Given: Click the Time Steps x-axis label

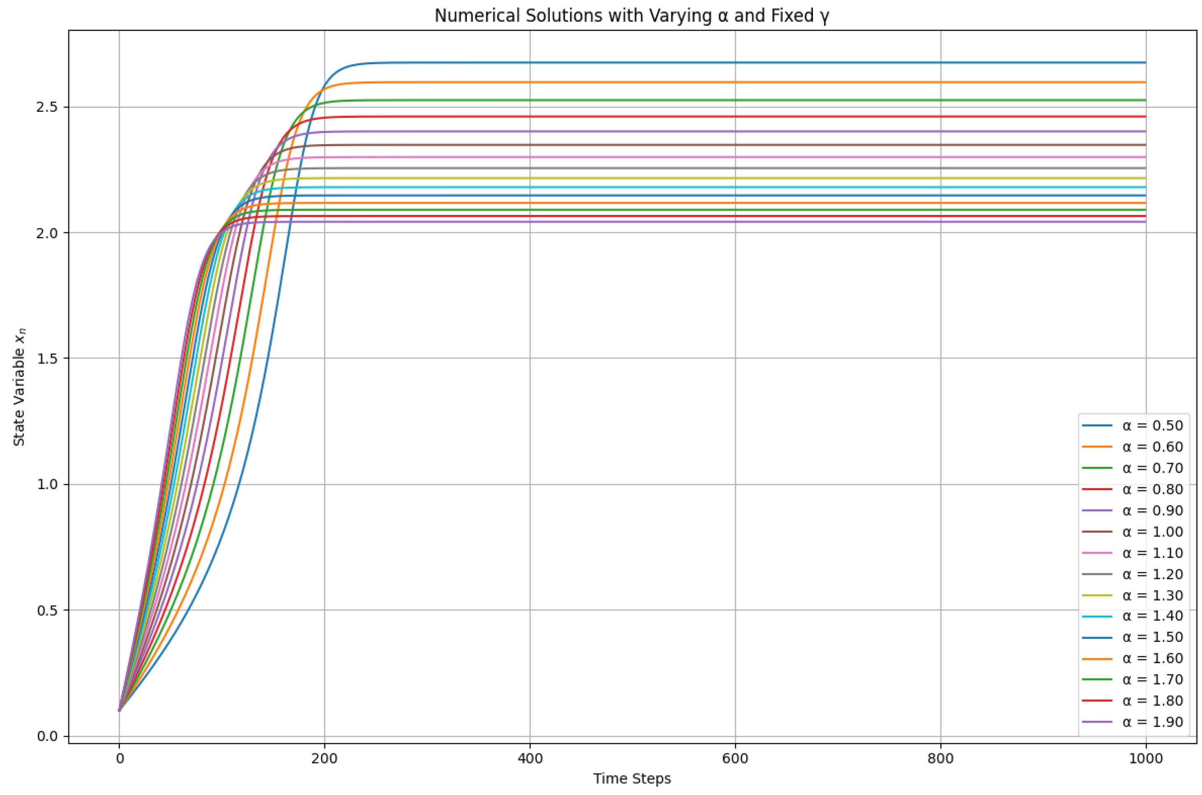Looking at the screenshot, I should click(632, 779).
